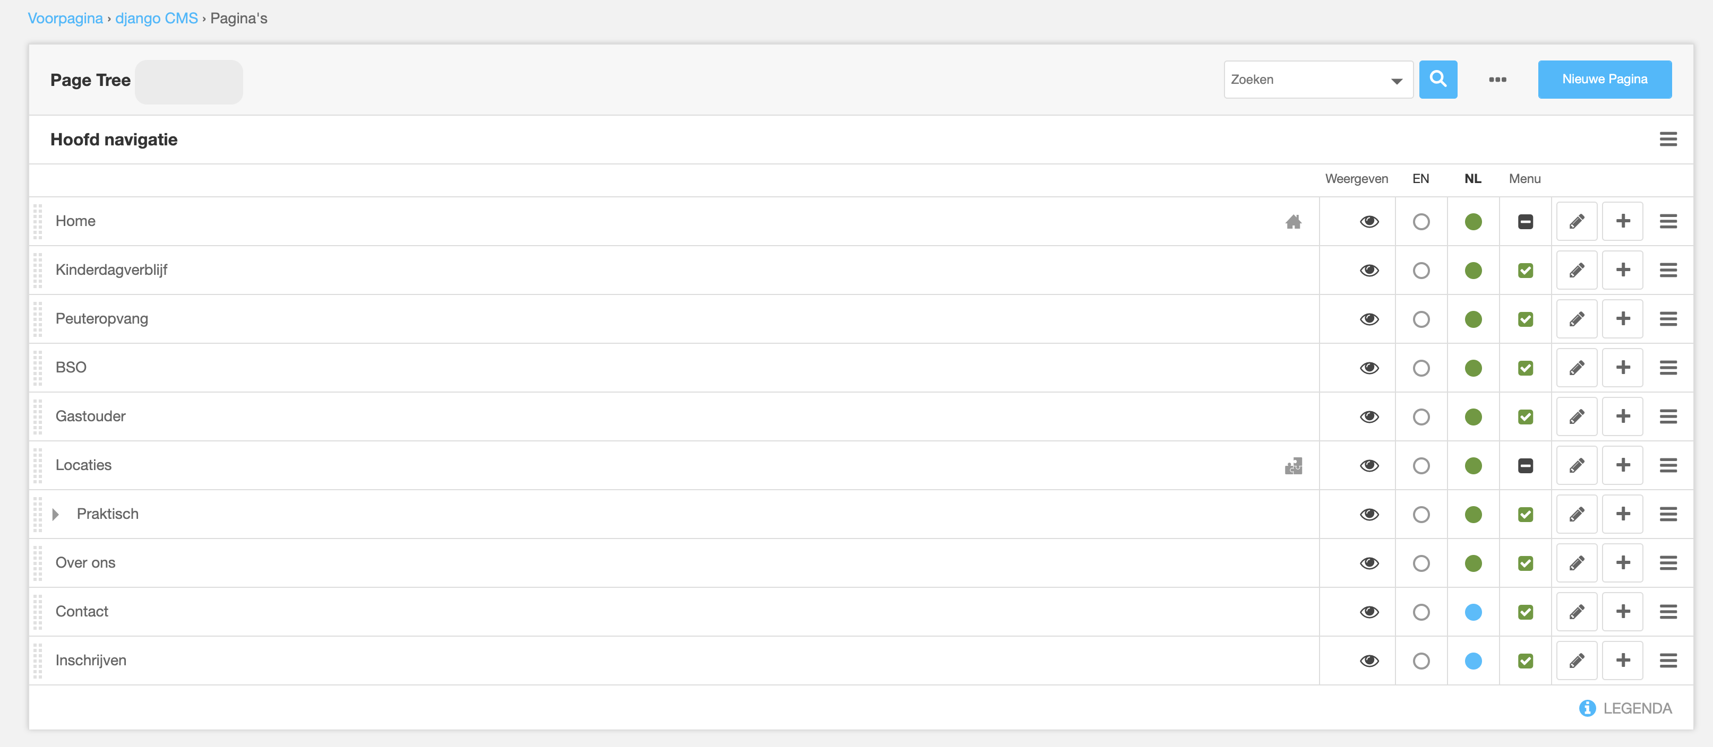Click the drag handle for Over ons
The image size is (1713, 747).
coord(38,563)
